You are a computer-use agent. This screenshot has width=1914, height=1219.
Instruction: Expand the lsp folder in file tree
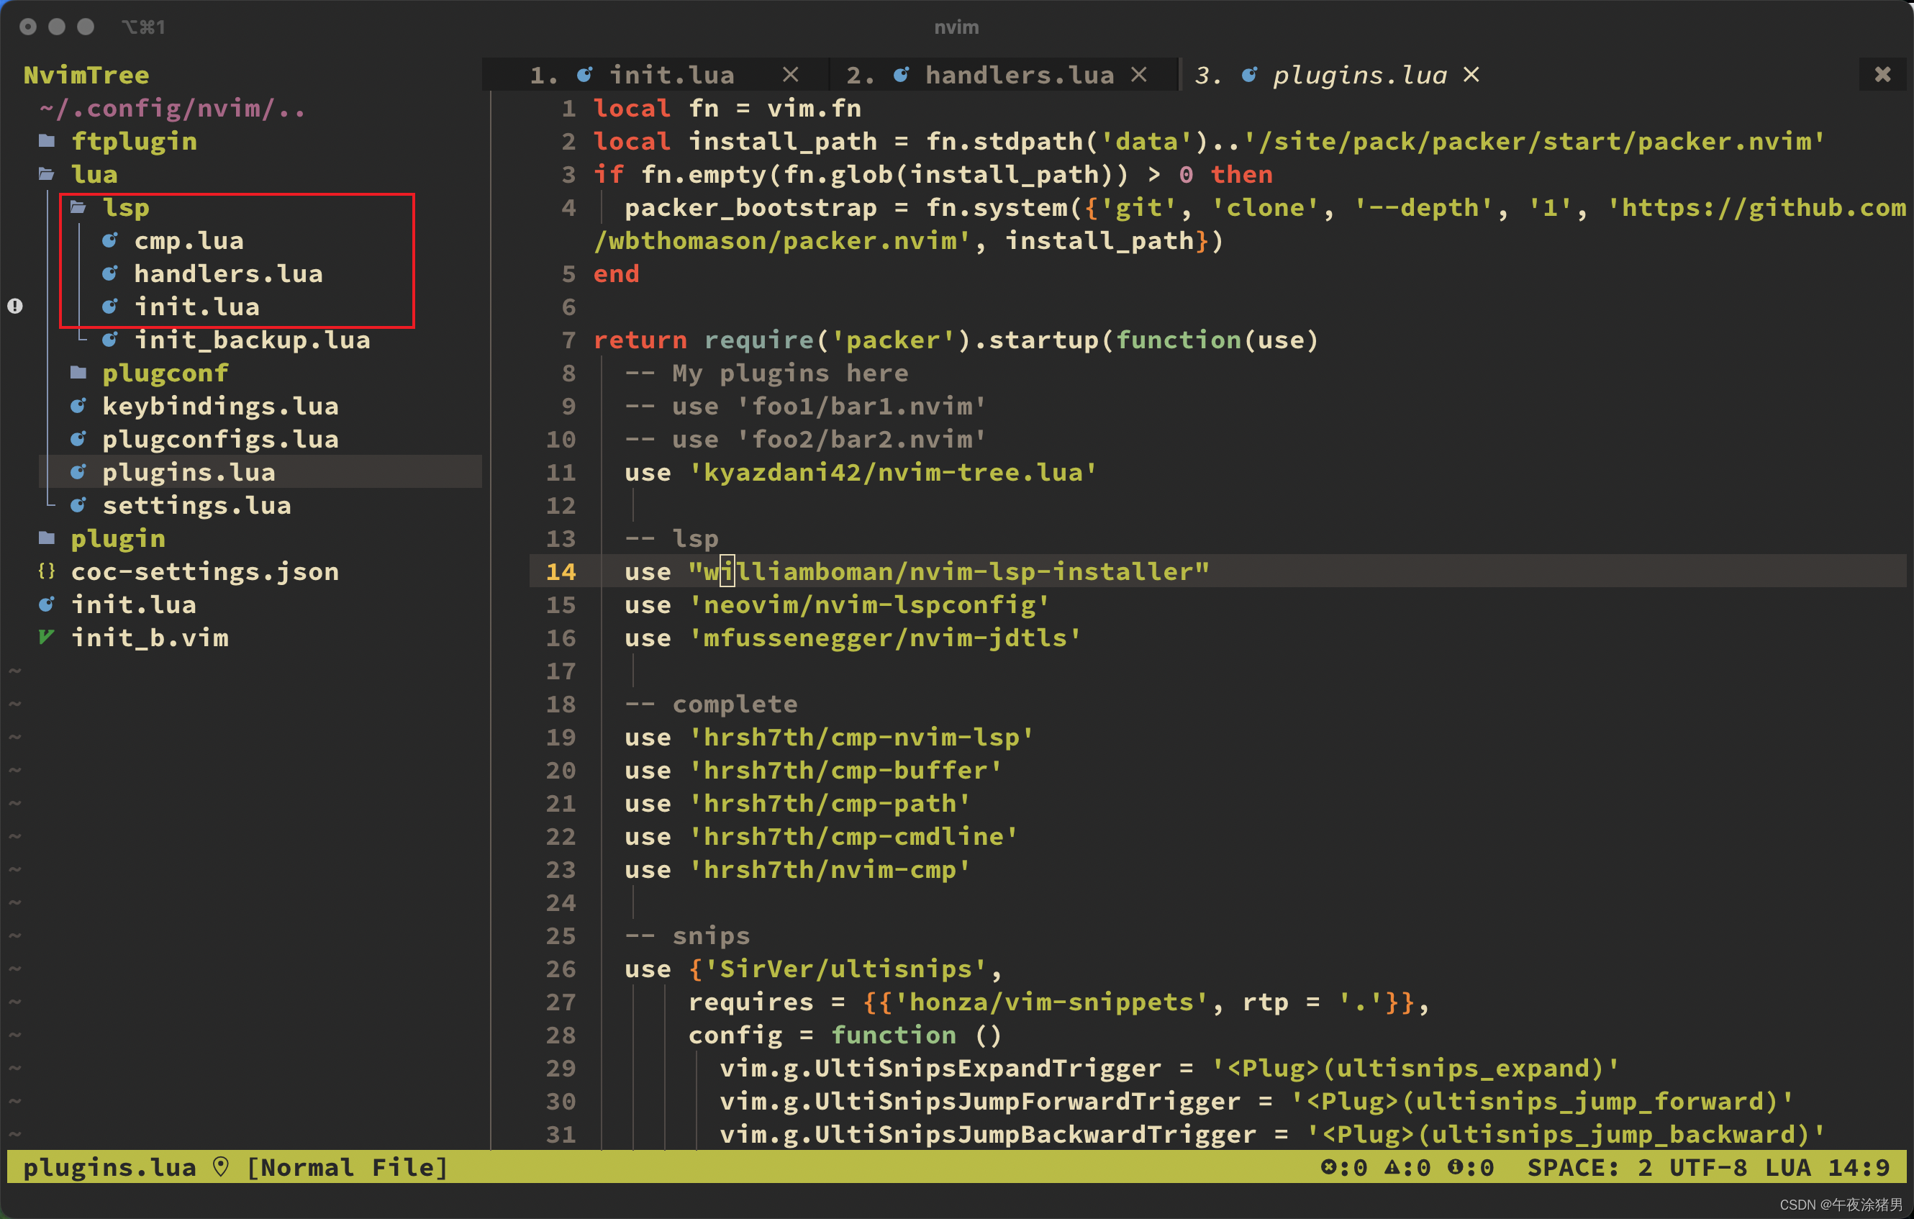(124, 207)
